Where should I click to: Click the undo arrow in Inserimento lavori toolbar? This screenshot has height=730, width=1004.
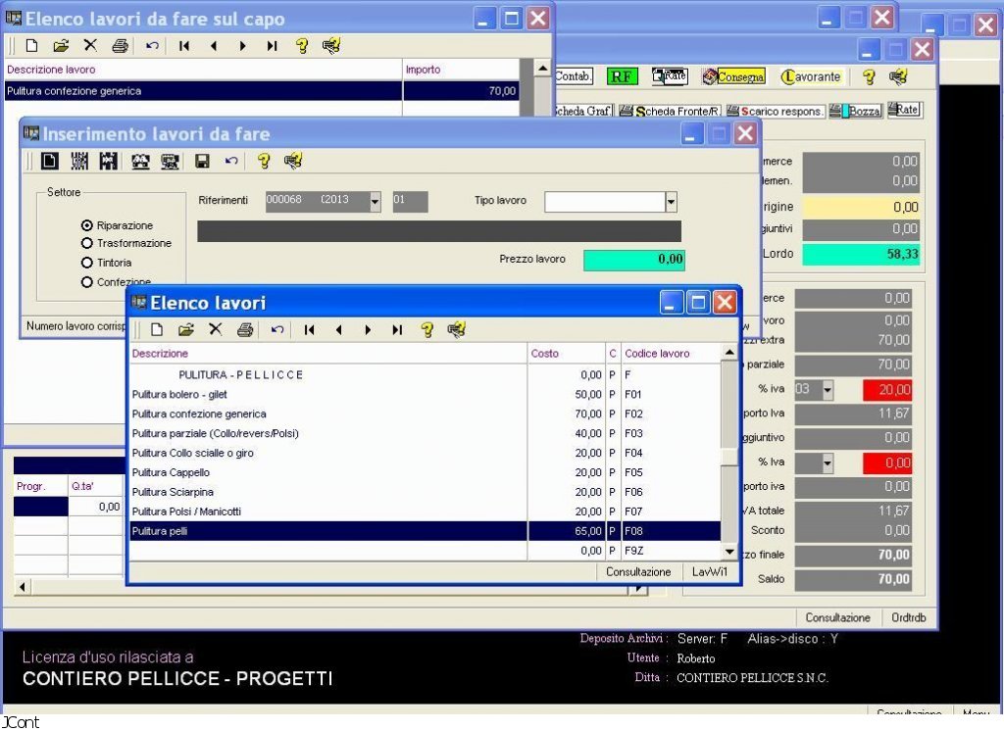230,161
